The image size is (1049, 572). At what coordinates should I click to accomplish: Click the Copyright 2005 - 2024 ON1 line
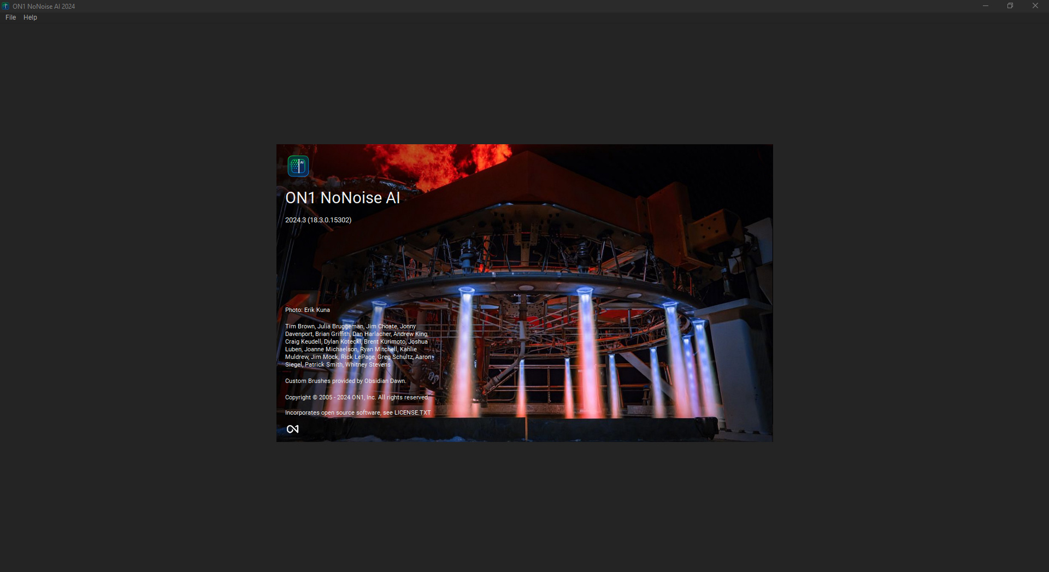coord(357,397)
